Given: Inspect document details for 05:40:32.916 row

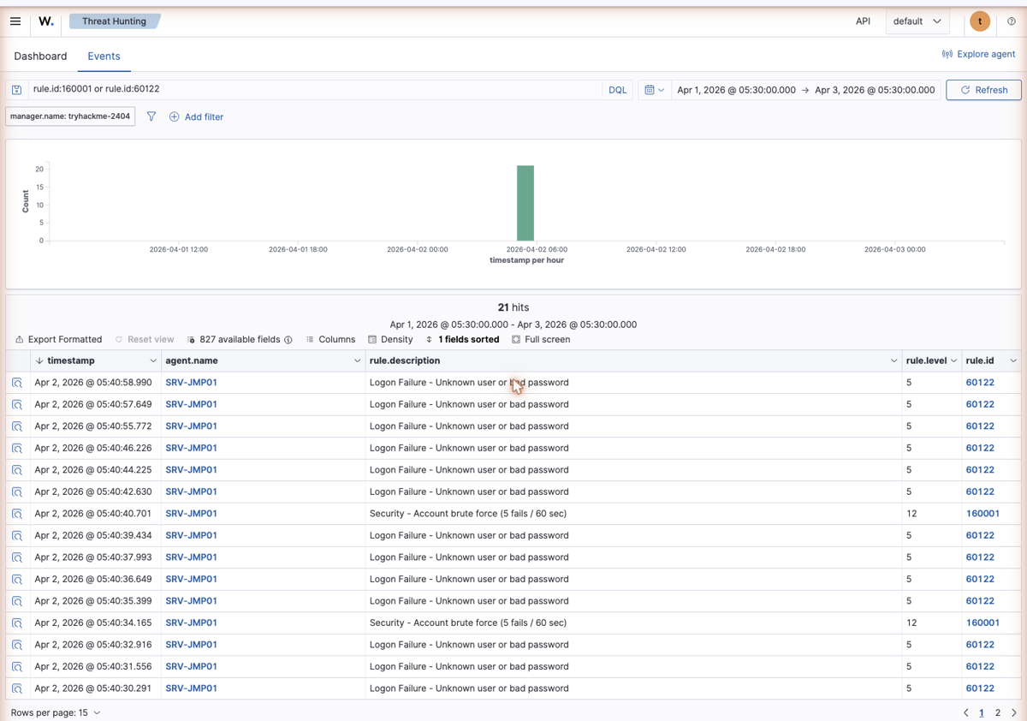Looking at the screenshot, I should (x=17, y=645).
